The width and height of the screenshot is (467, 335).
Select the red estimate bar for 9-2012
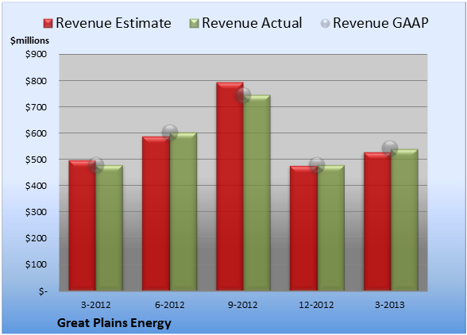(230, 187)
